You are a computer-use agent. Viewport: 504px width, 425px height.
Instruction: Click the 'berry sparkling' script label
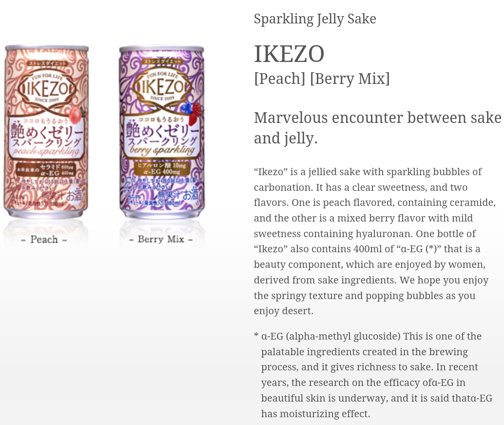coord(162,150)
